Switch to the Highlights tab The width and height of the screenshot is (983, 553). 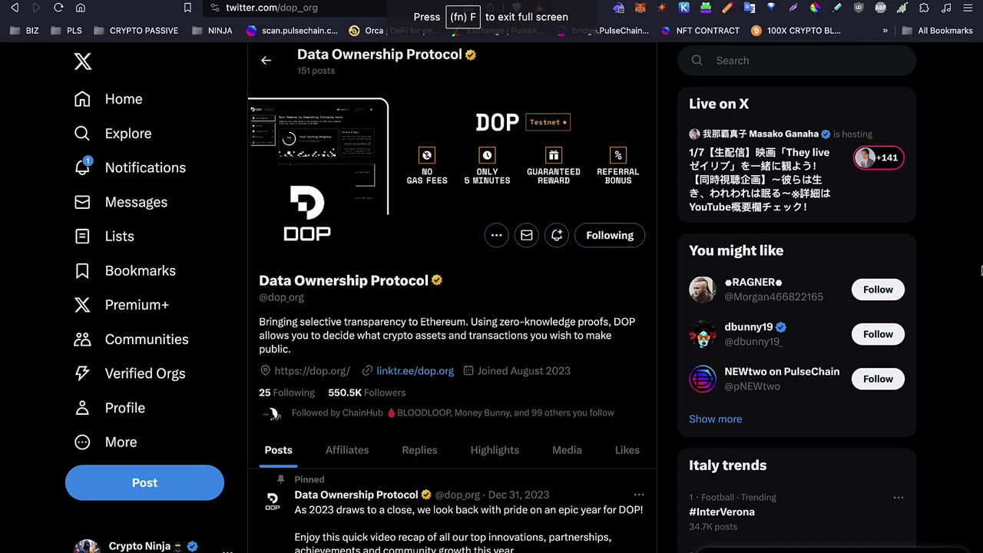pyautogui.click(x=495, y=450)
